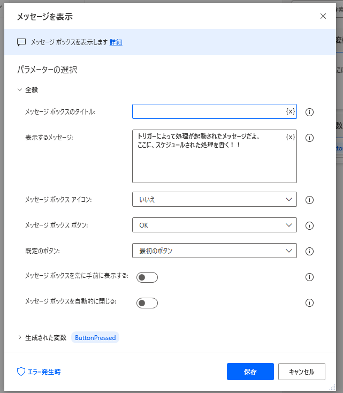
Task: Insert variable {x} in the title field
Action: tap(290, 111)
